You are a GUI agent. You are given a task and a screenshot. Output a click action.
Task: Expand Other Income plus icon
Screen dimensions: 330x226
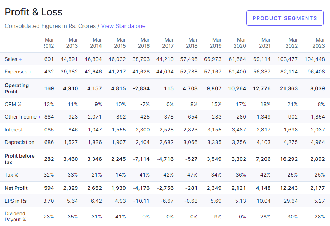click(x=39, y=117)
